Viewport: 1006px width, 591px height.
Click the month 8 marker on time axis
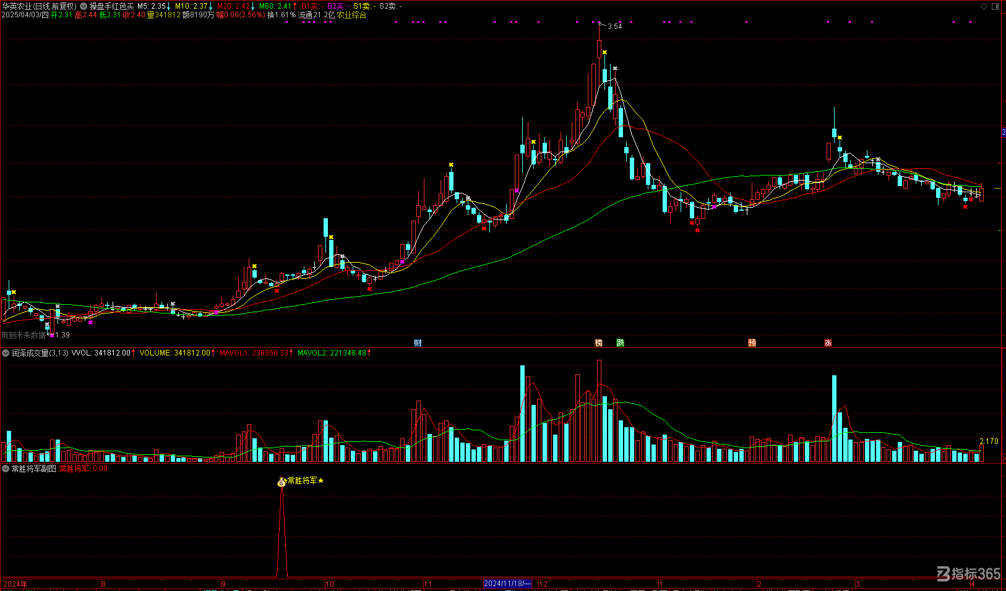(x=103, y=584)
